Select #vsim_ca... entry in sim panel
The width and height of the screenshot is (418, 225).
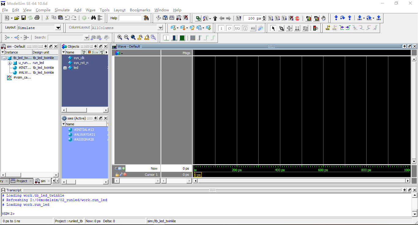click(x=22, y=77)
